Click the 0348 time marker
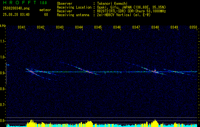 (x=155, y=27)
